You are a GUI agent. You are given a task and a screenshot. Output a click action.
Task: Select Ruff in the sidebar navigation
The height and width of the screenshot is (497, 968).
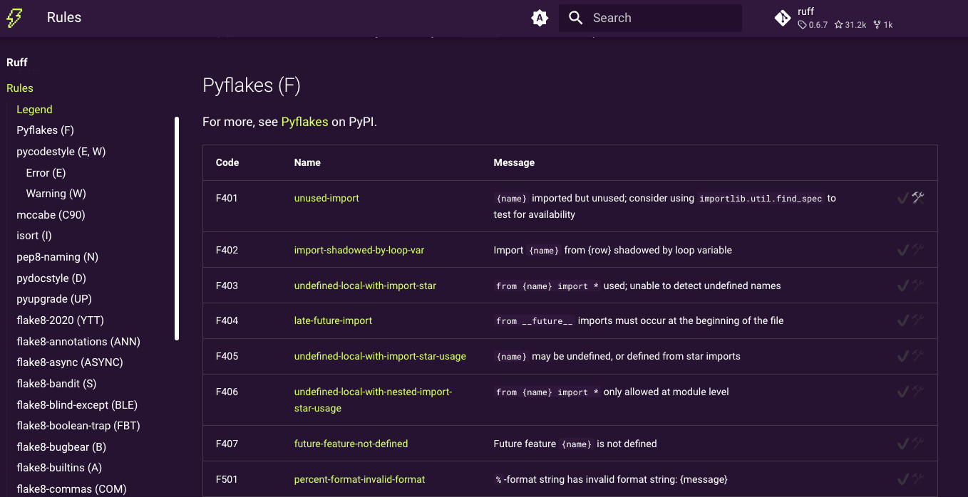coord(17,63)
